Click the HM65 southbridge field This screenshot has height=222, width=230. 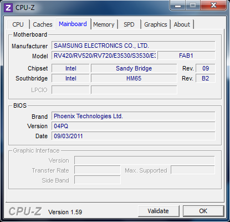(134, 78)
